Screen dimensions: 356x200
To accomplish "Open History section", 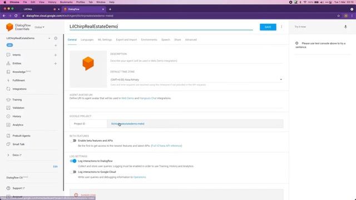I will (17, 116).
